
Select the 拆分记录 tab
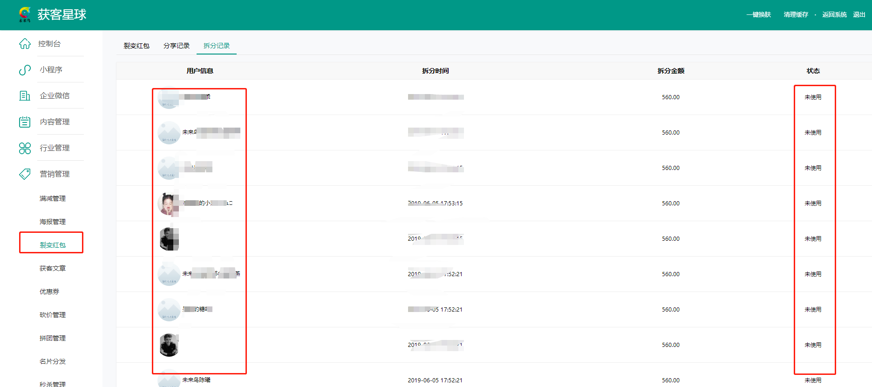[x=217, y=46]
